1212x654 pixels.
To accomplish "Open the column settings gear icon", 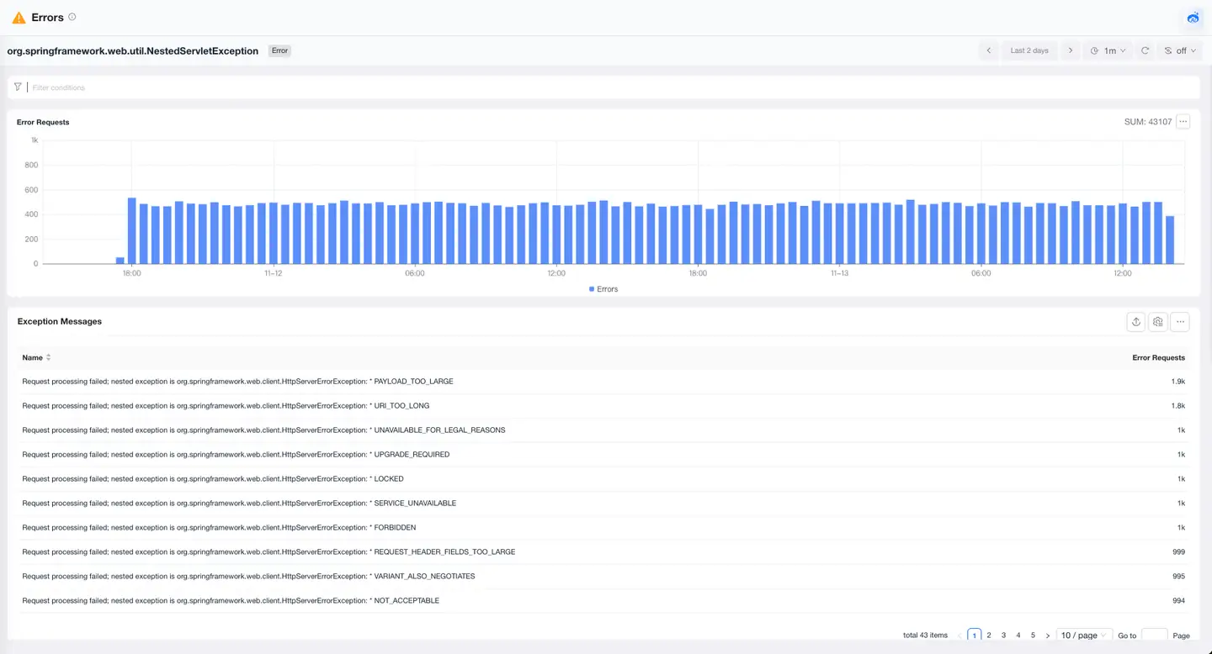I will tap(1158, 321).
